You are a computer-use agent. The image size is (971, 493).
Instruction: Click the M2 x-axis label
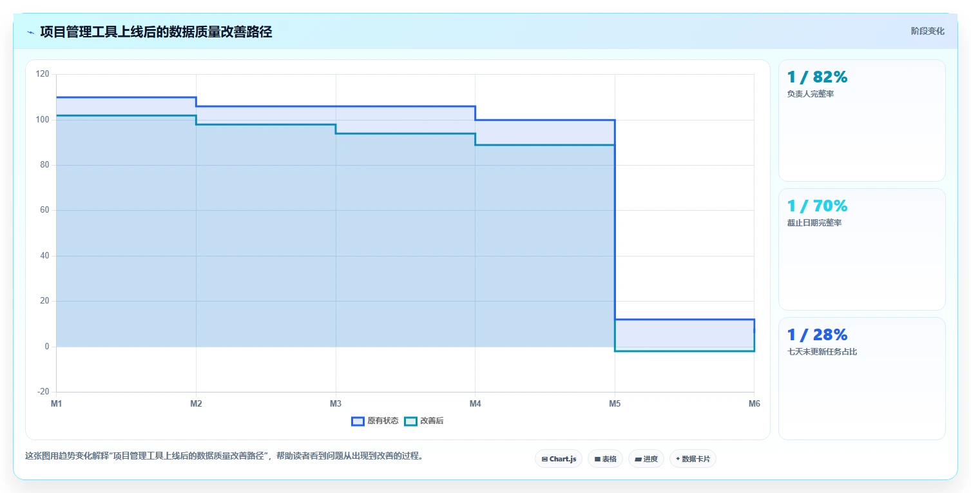[196, 403]
